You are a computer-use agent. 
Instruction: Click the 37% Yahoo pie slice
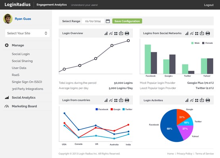tap(185, 129)
